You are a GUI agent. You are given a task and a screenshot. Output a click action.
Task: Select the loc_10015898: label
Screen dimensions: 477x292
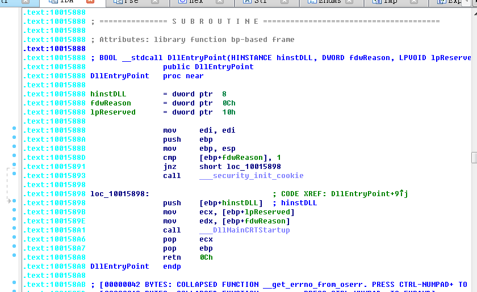tap(120, 193)
